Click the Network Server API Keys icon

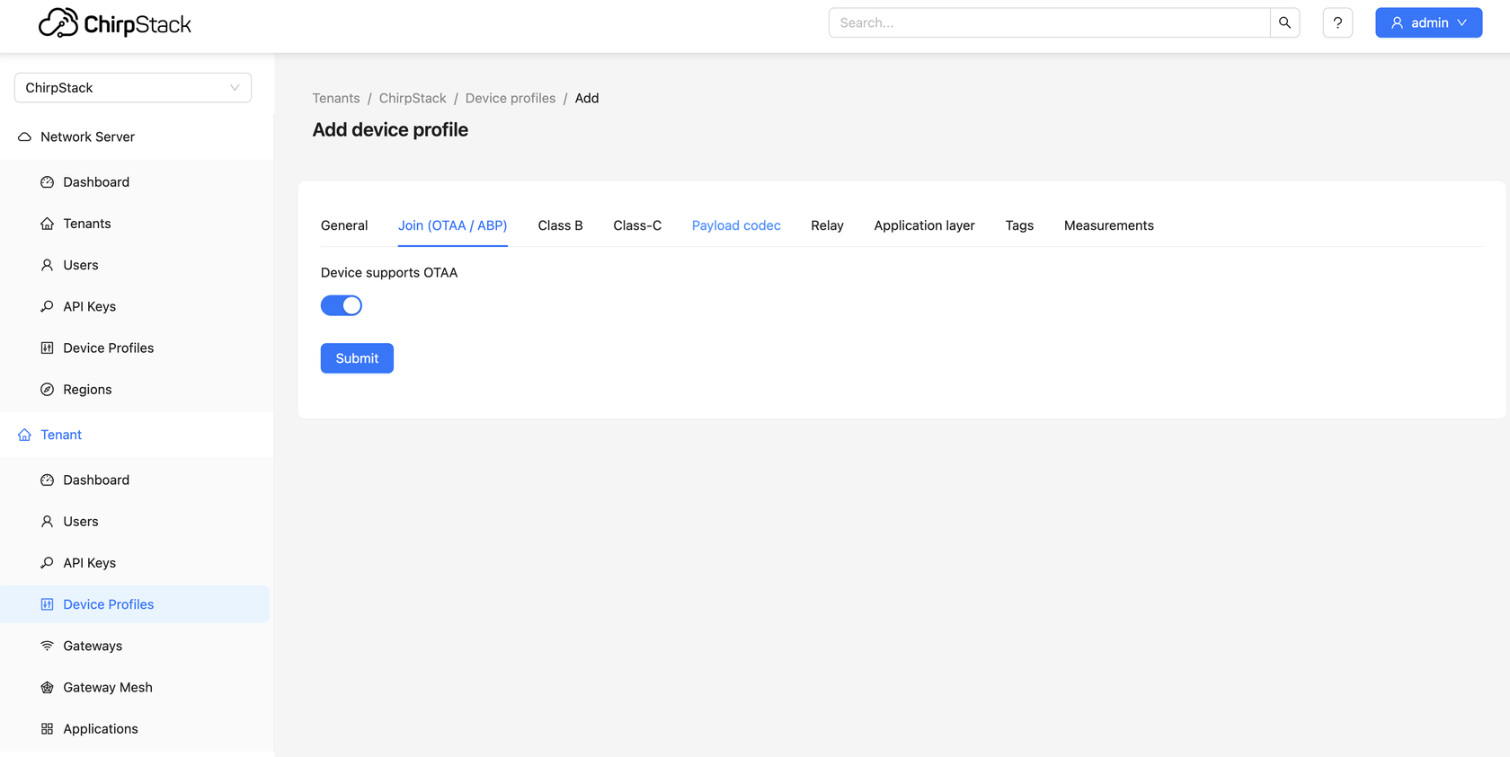[x=47, y=306]
